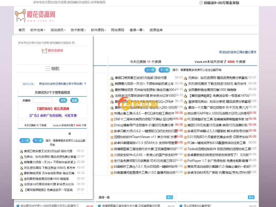
Task: Click the 重置 reset button
Action: (75, 100)
